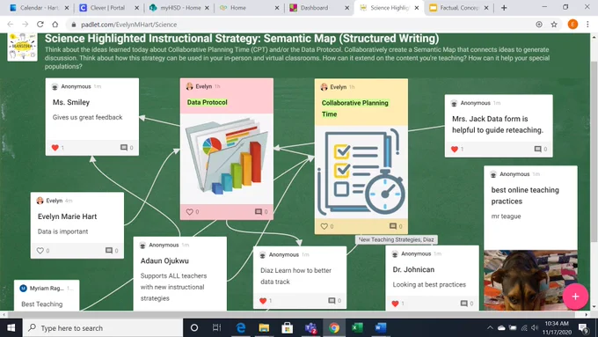Toggle heart on Mrs. Jack Data form post
Viewport: 598px width, 337px height.
455,150
